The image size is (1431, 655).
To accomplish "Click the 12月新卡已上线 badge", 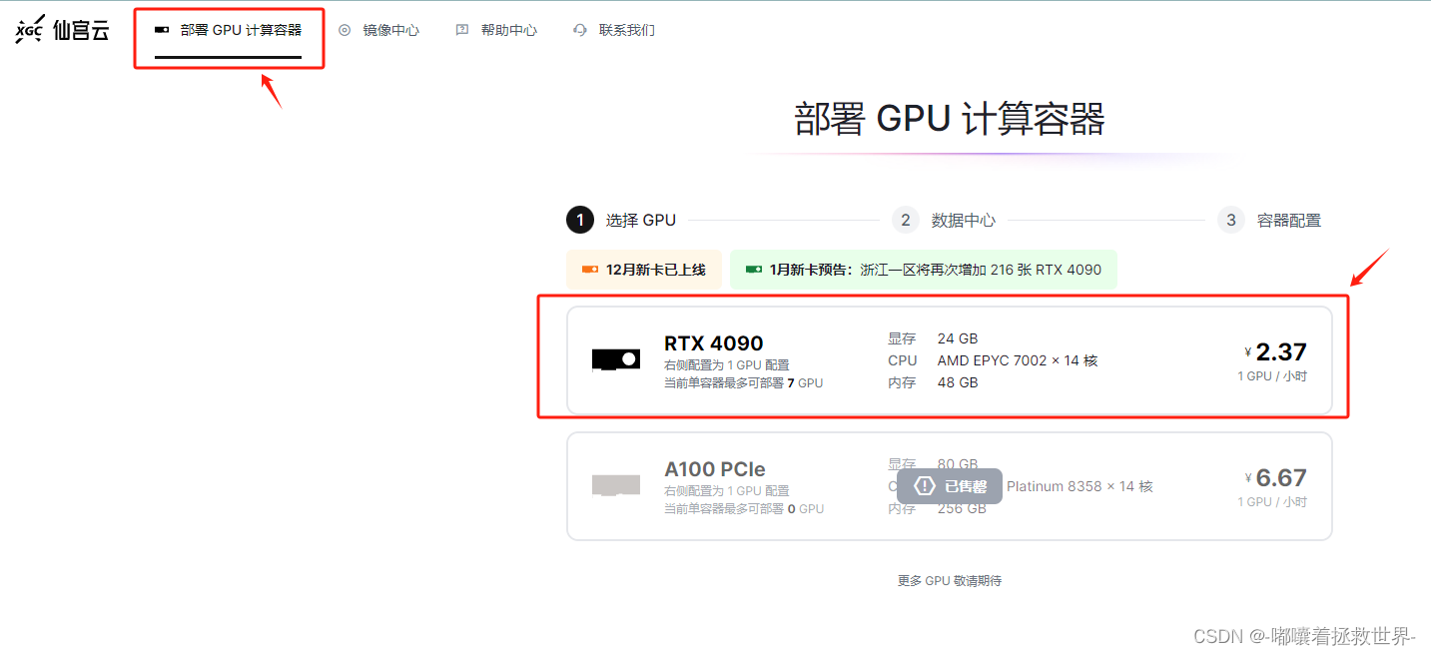I will [x=644, y=270].
